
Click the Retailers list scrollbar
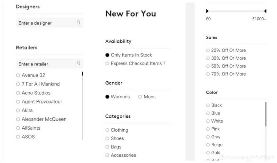tap(83, 74)
